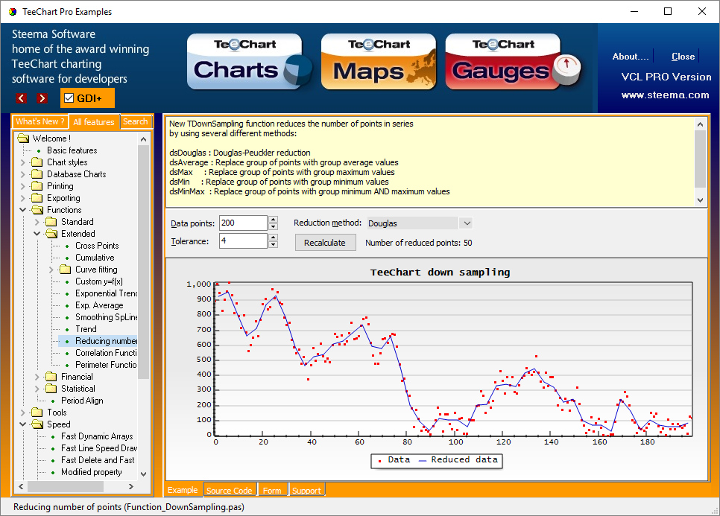
Task: Click the Database Charts folder icon
Action: click(37, 174)
